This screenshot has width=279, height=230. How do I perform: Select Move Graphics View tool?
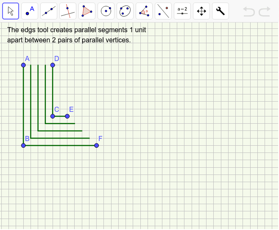tap(201, 11)
